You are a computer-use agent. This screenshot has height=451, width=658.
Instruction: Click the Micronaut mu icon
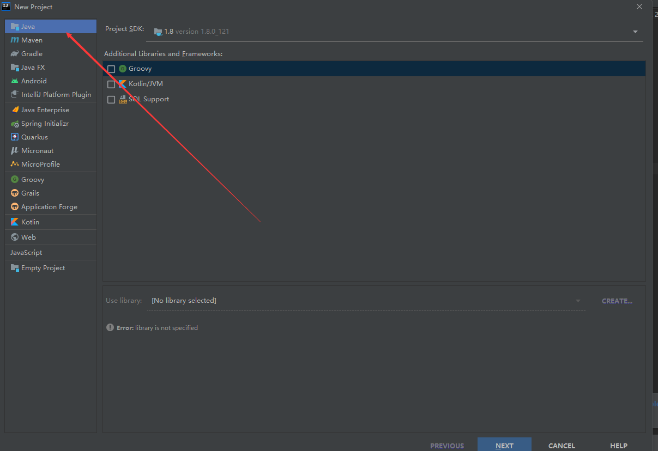pyautogui.click(x=15, y=150)
